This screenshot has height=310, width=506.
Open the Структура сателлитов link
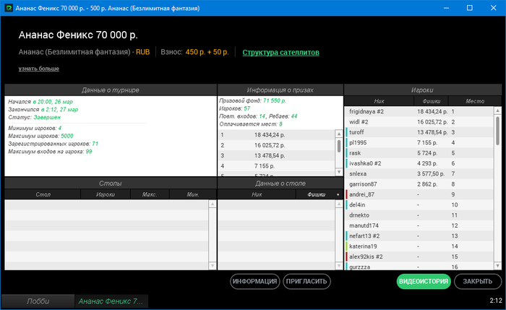click(280, 52)
